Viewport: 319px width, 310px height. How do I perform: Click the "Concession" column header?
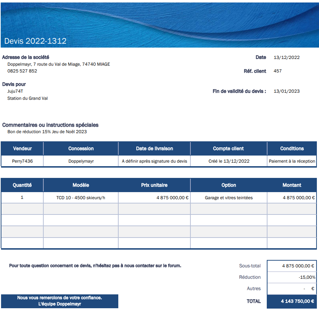click(x=81, y=148)
